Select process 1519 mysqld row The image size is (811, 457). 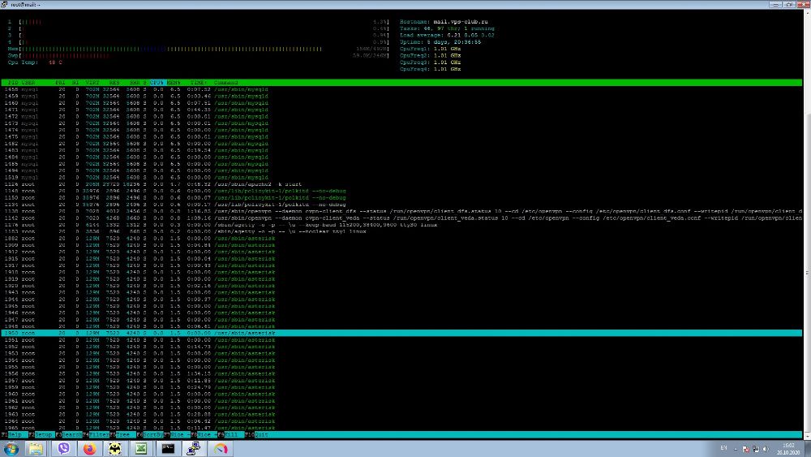402,177
